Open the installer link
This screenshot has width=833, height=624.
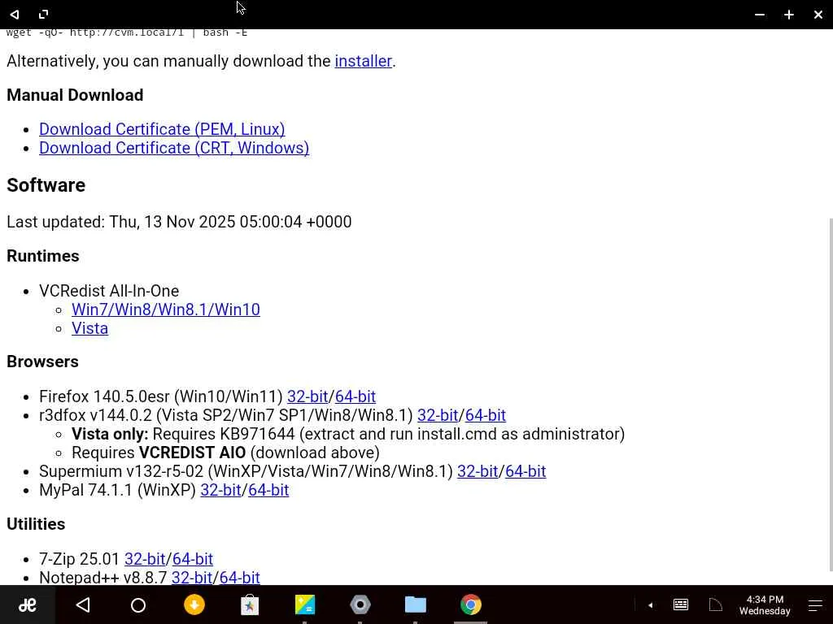(364, 61)
